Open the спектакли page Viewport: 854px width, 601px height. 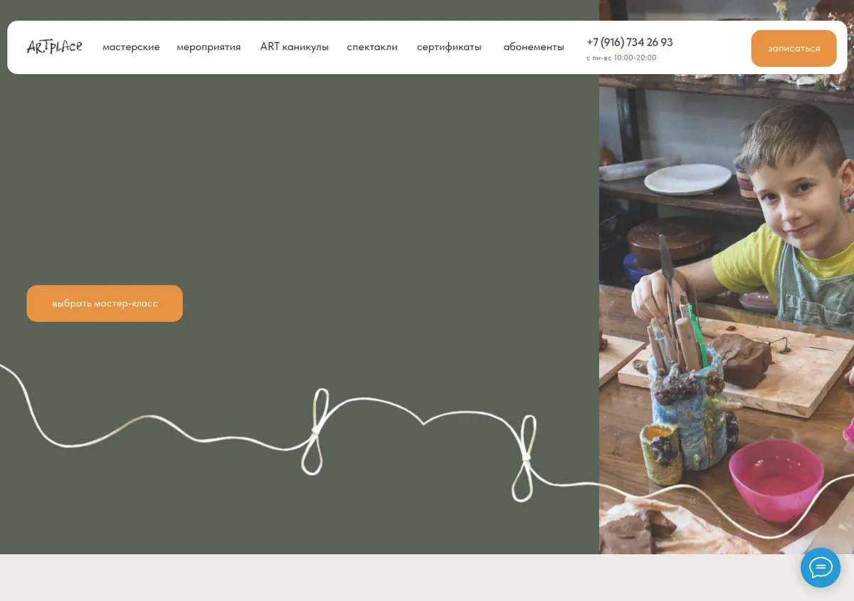(x=372, y=47)
